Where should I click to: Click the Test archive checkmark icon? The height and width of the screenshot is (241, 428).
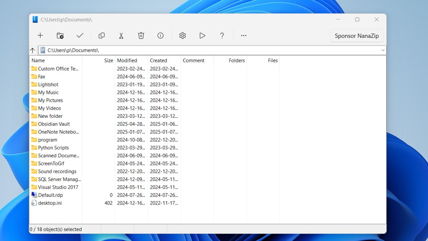coord(80,35)
